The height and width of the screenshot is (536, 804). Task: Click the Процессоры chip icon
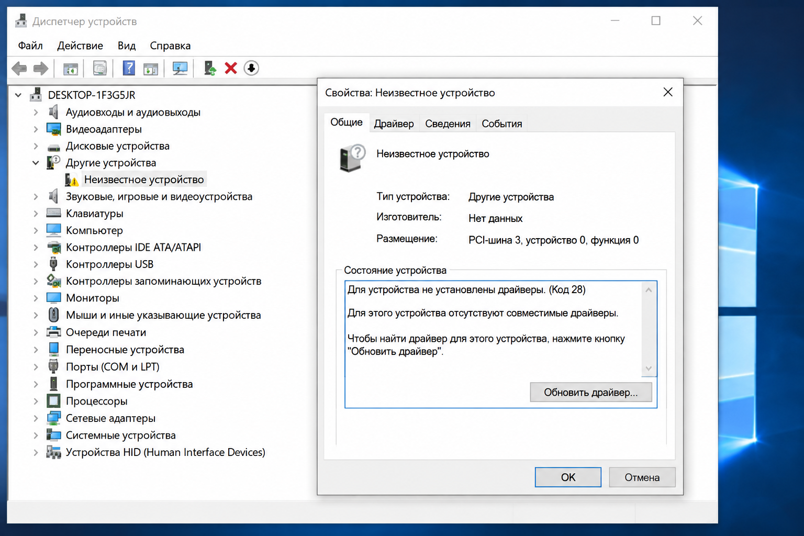coord(53,401)
